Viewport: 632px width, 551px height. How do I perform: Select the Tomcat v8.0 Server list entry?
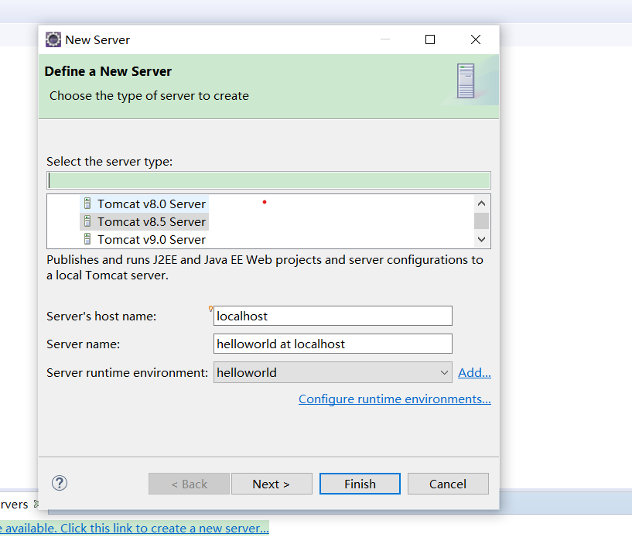click(151, 204)
